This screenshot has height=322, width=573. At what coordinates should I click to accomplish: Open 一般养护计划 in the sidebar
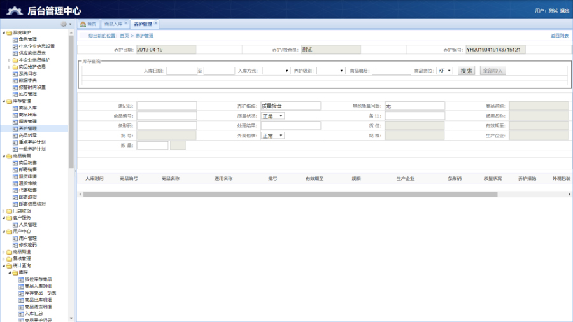(x=32, y=150)
